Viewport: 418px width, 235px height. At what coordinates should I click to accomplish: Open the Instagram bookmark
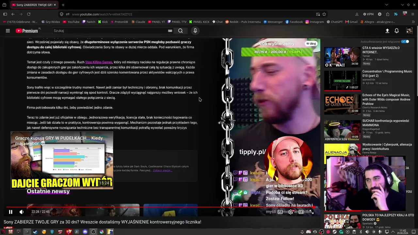tap(315, 22)
